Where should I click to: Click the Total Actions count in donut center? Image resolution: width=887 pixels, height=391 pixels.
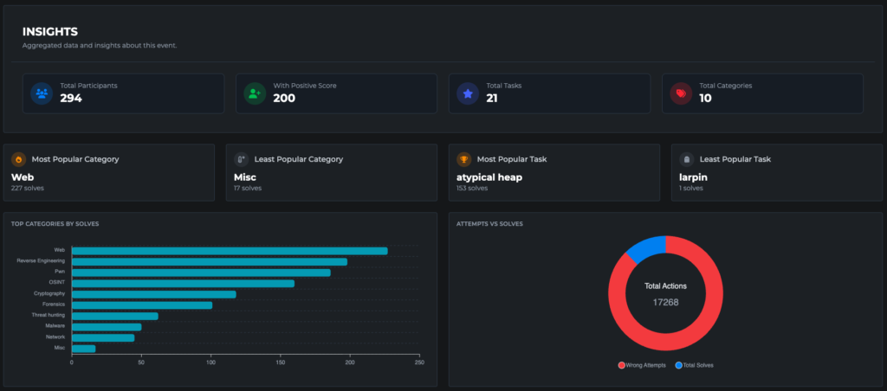pyautogui.click(x=665, y=303)
